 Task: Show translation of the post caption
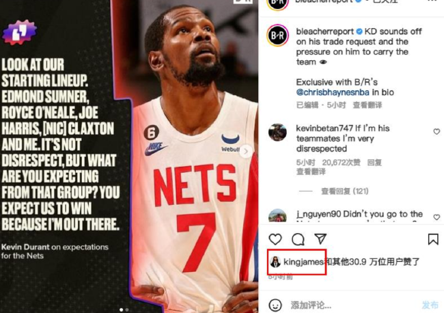(x=367, y=105)
